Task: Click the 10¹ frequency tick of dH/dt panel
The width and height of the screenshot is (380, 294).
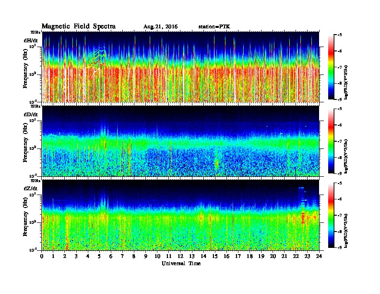Action: (x=33, y=46)
